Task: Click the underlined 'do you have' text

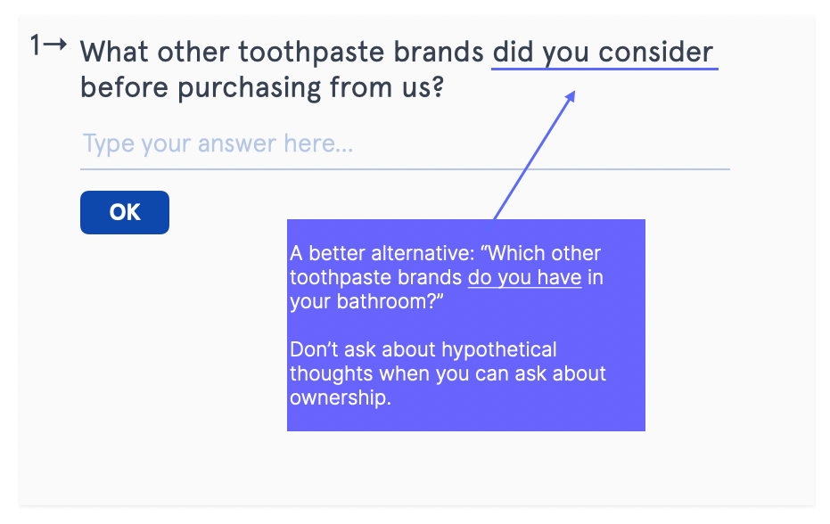Action: click(x=524, y=277)
